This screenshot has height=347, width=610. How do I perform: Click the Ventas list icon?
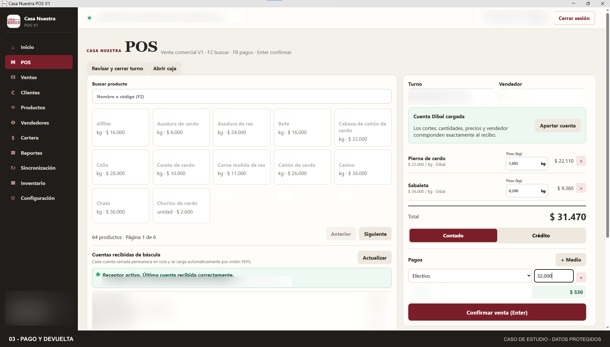click(13, 77)
